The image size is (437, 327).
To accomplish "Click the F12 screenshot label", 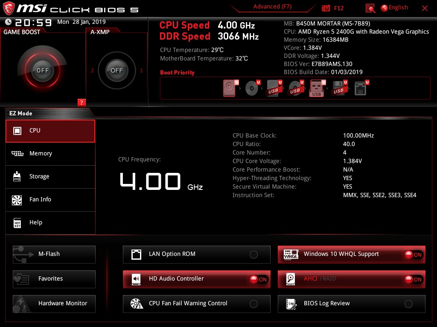I will pos(338,8).
